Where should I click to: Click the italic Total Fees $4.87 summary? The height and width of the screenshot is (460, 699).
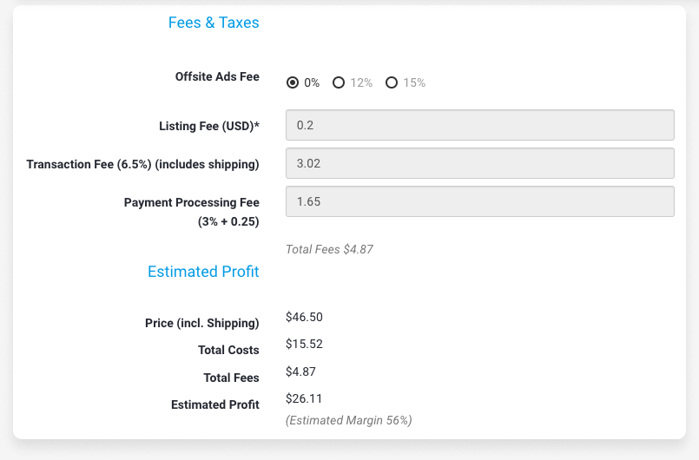coord(329,249)
